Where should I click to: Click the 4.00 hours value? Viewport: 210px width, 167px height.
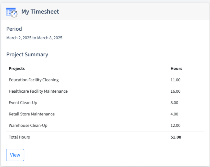pos(174,114)
